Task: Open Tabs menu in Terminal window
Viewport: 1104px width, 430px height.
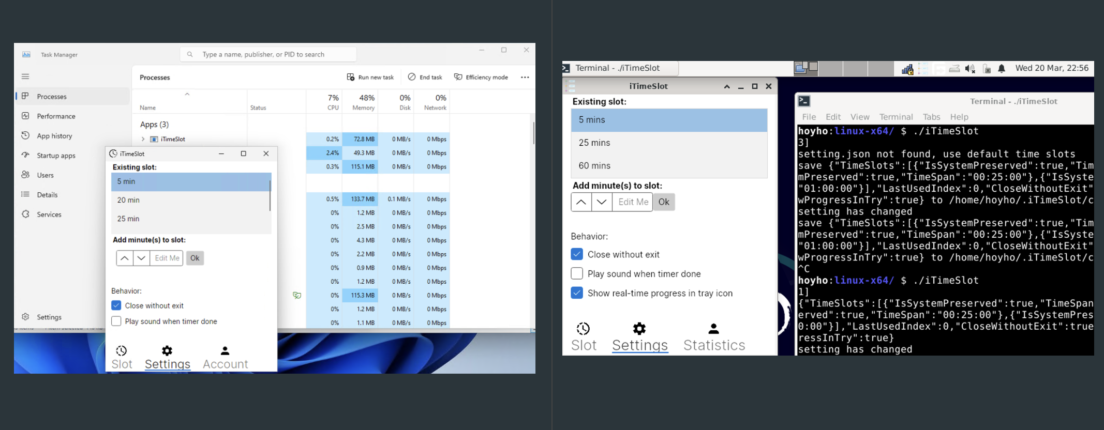Action: (931, 117)
